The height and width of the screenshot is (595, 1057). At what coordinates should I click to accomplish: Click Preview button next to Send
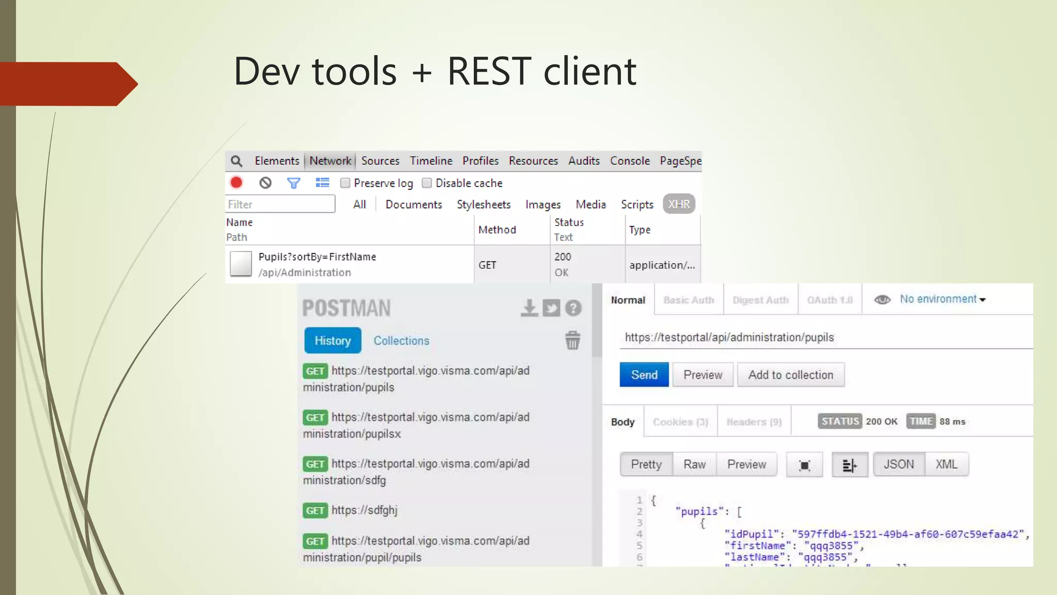click(x=702, y=374)
